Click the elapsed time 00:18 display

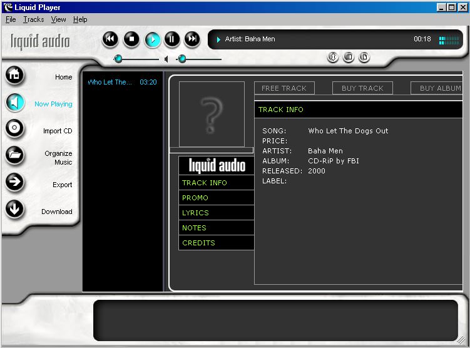tap(422, 39)
